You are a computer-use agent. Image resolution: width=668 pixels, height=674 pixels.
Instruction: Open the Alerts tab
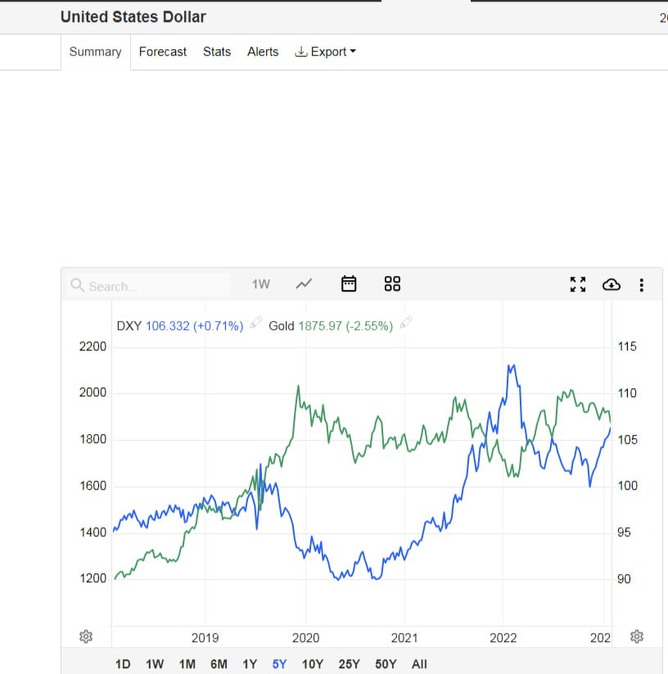(x=263, y=52)
